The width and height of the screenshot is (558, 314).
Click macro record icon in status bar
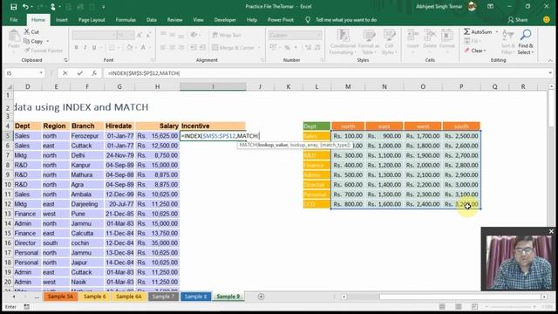click(27, 306)
